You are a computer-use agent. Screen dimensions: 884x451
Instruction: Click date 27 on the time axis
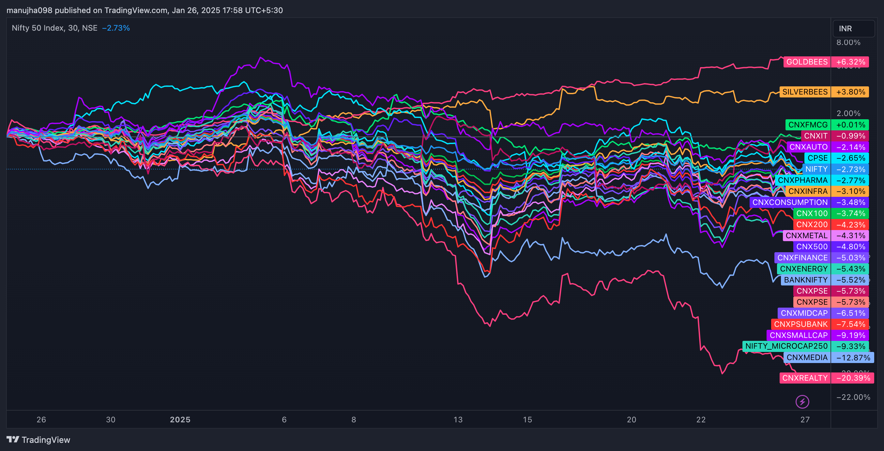click(805, 420)
